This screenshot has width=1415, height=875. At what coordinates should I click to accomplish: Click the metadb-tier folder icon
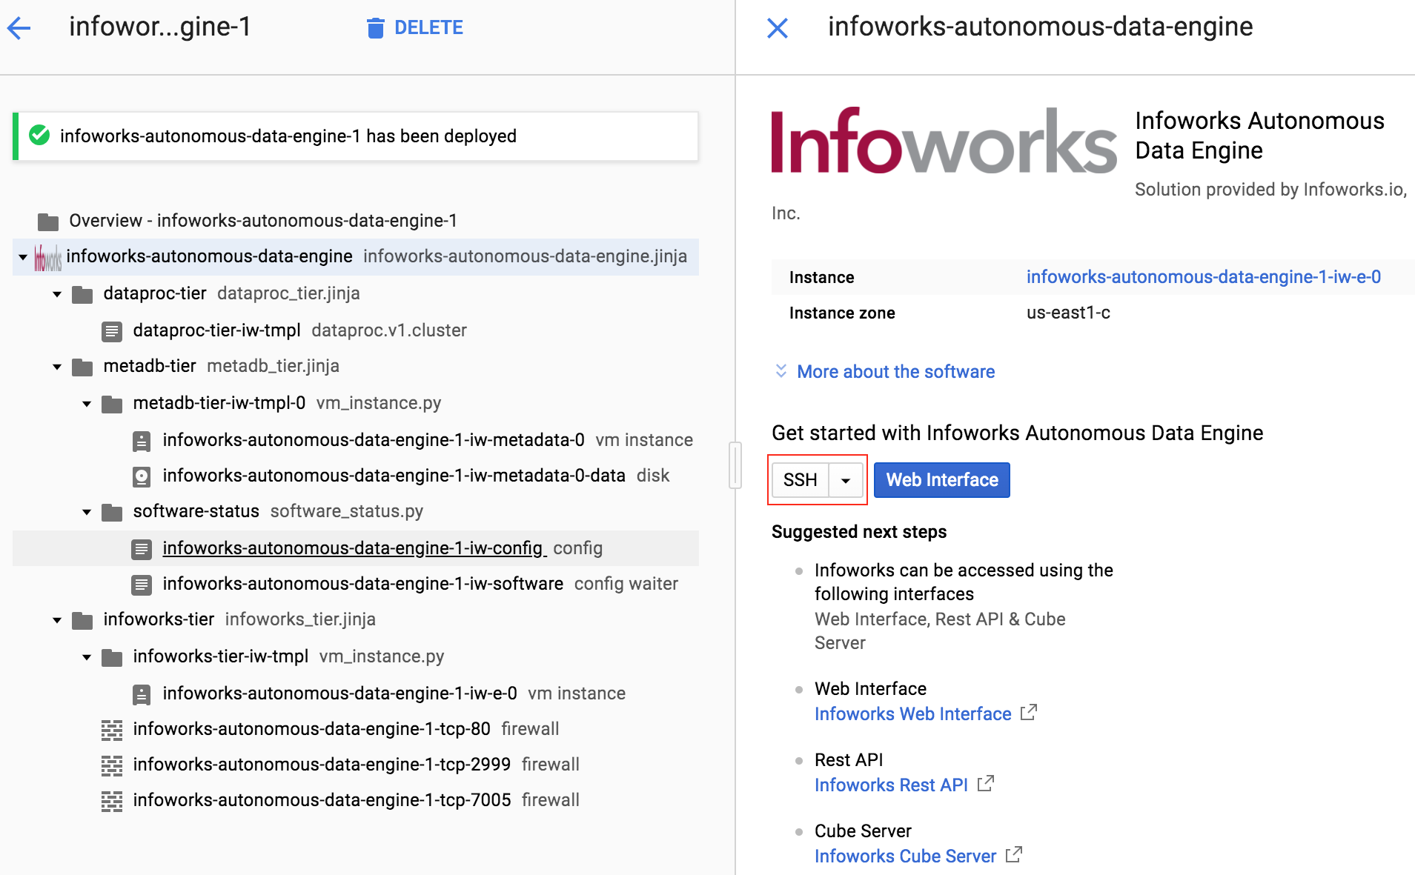(82, 367)
